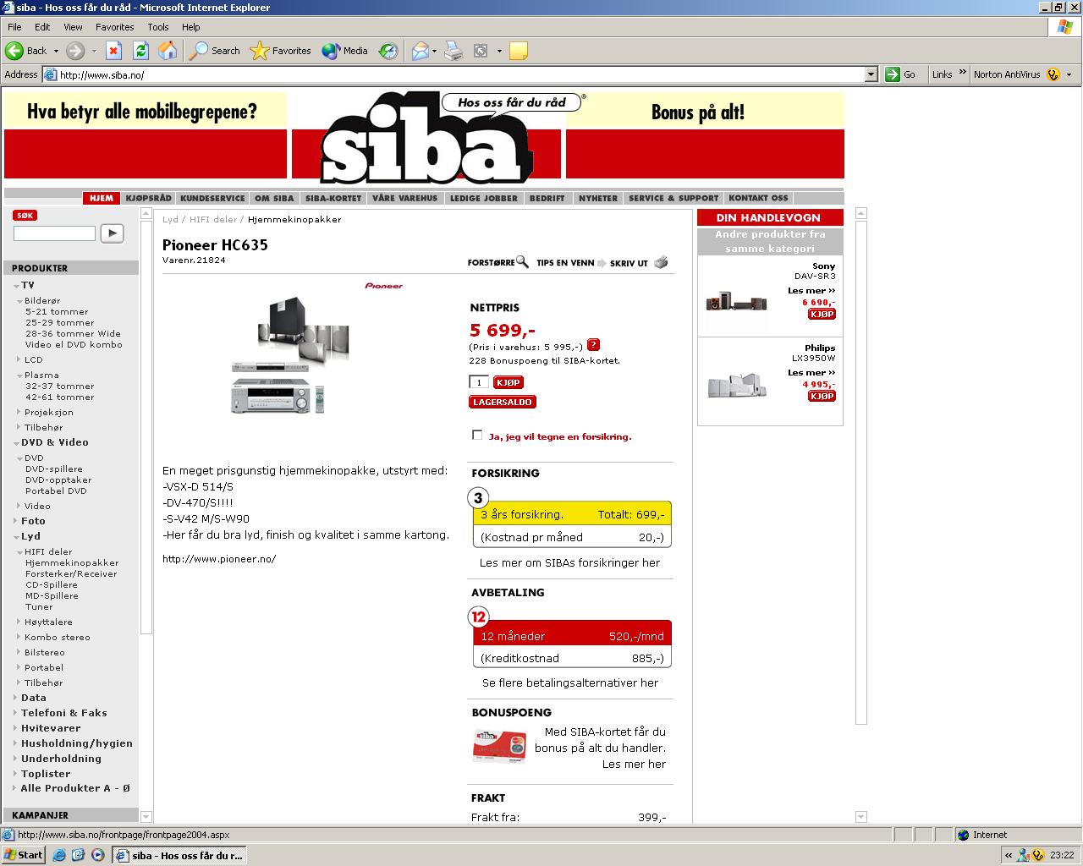Select the KUNDESERVICE navigation tab

click(x=212, y=198)
